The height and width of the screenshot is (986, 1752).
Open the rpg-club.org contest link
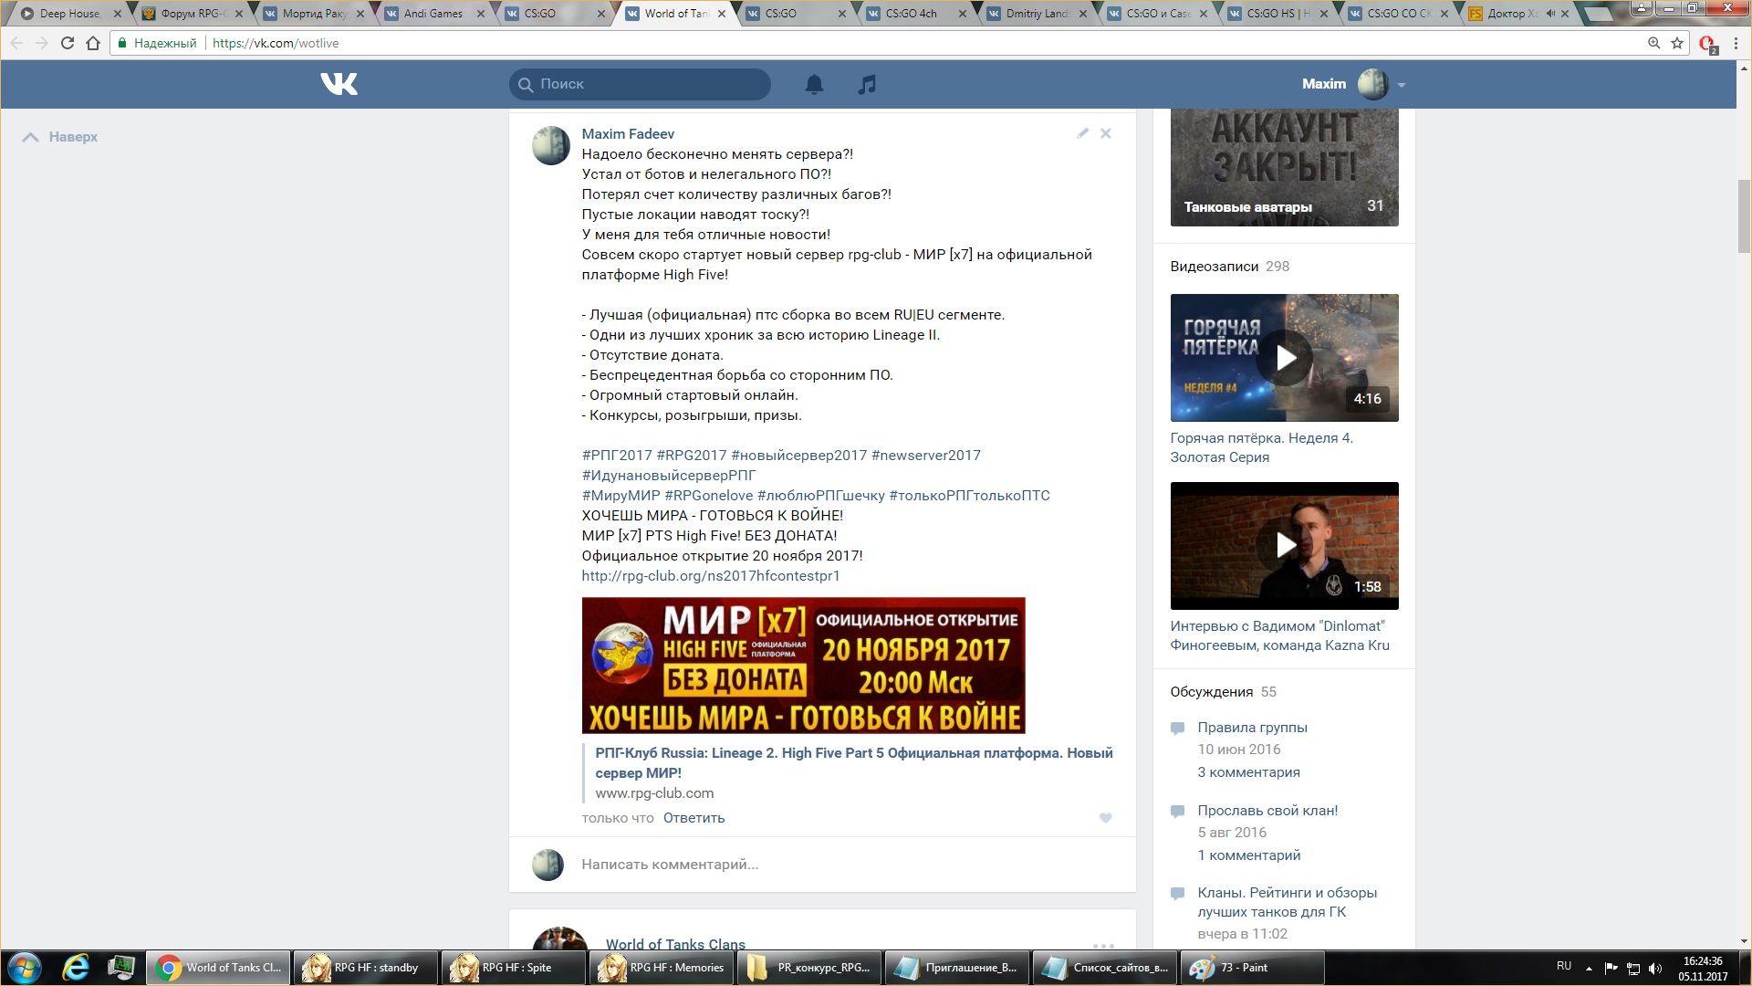710,576
